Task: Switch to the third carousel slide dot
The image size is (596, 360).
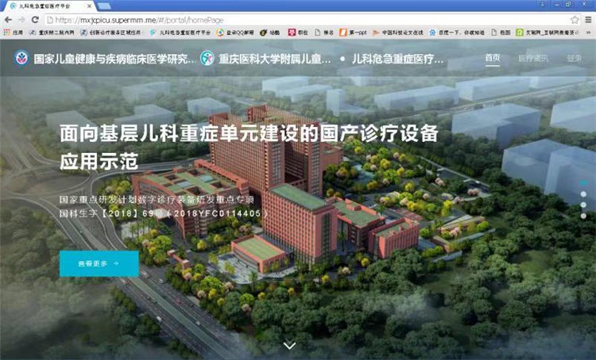Action: click(x=583, y=205)
